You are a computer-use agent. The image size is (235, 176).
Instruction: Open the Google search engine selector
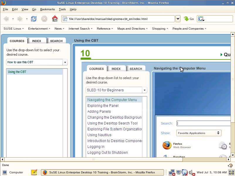(x=201, y=19)
